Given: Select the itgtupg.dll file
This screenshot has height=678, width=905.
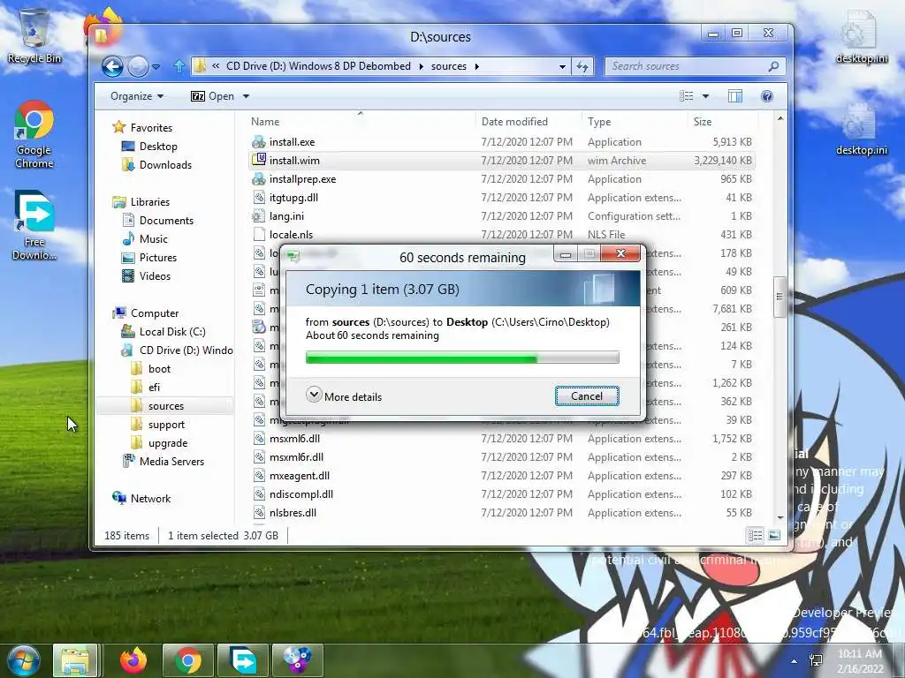Looking at the screenshot, I should coord(502,197).
